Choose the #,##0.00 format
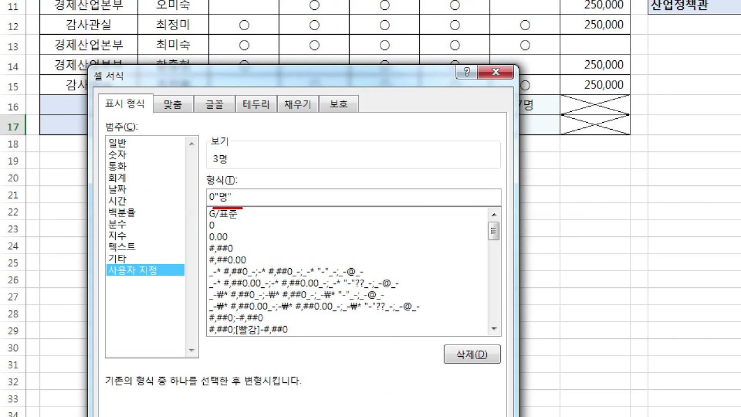Viewport: 741px width, 417px height. pos(347,260)
